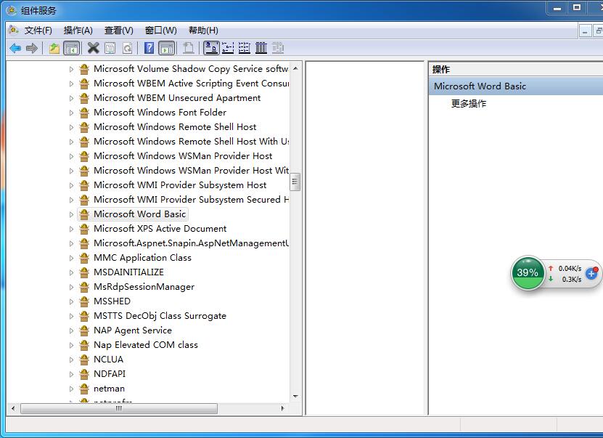Screen dimensions: 603x438
Task: Select Microsoft Windows Remote Shell Host
Action: (175, 127)
